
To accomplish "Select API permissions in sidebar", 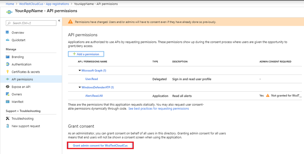I will 31,79.
